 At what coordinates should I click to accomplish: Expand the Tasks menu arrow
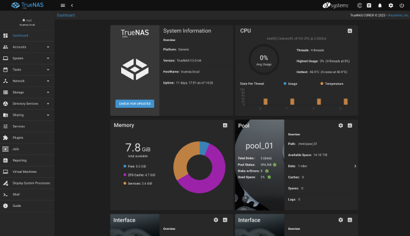48,69
